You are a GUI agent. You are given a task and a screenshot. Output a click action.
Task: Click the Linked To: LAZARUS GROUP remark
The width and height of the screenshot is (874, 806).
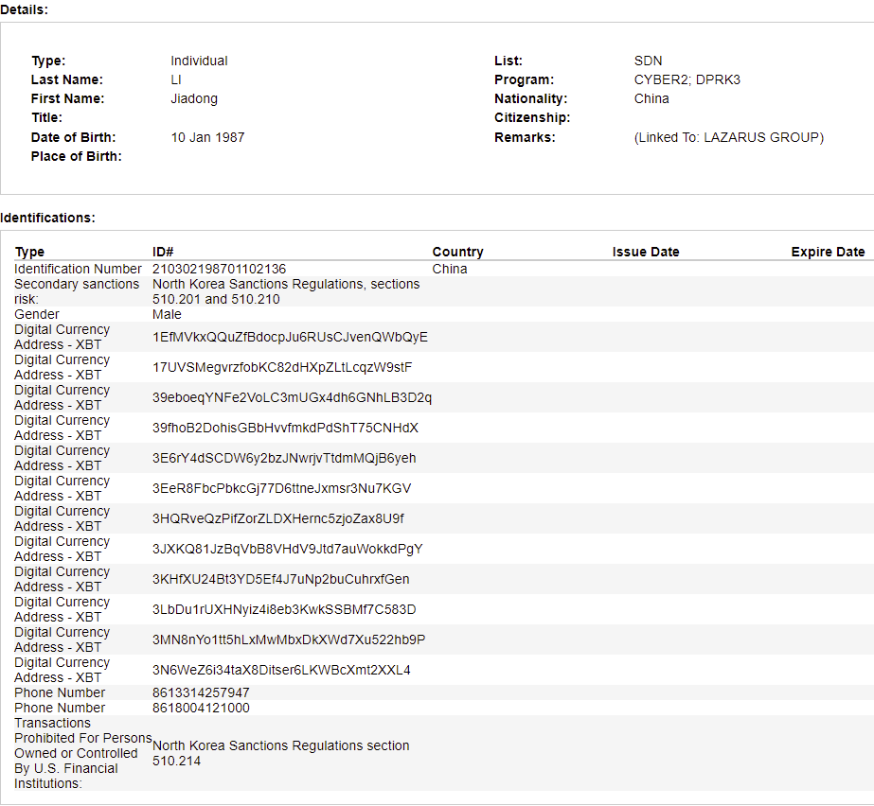click(x=728, y=137)
